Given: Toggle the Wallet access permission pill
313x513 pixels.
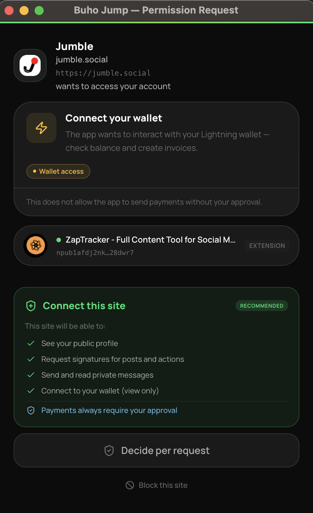Looking at the screenshot, I should point(58,171).
